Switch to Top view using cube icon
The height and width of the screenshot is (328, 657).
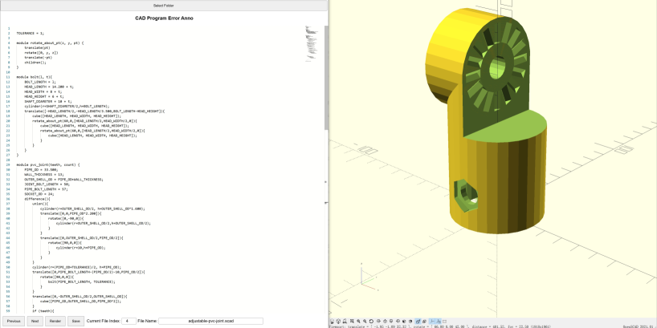pyautogui.click(x=385, y=321)
